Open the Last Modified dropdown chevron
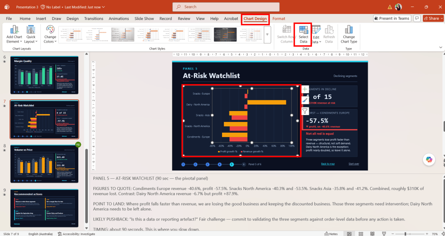Viewport: 445px width, 236px height. click(x=103, y=7)
